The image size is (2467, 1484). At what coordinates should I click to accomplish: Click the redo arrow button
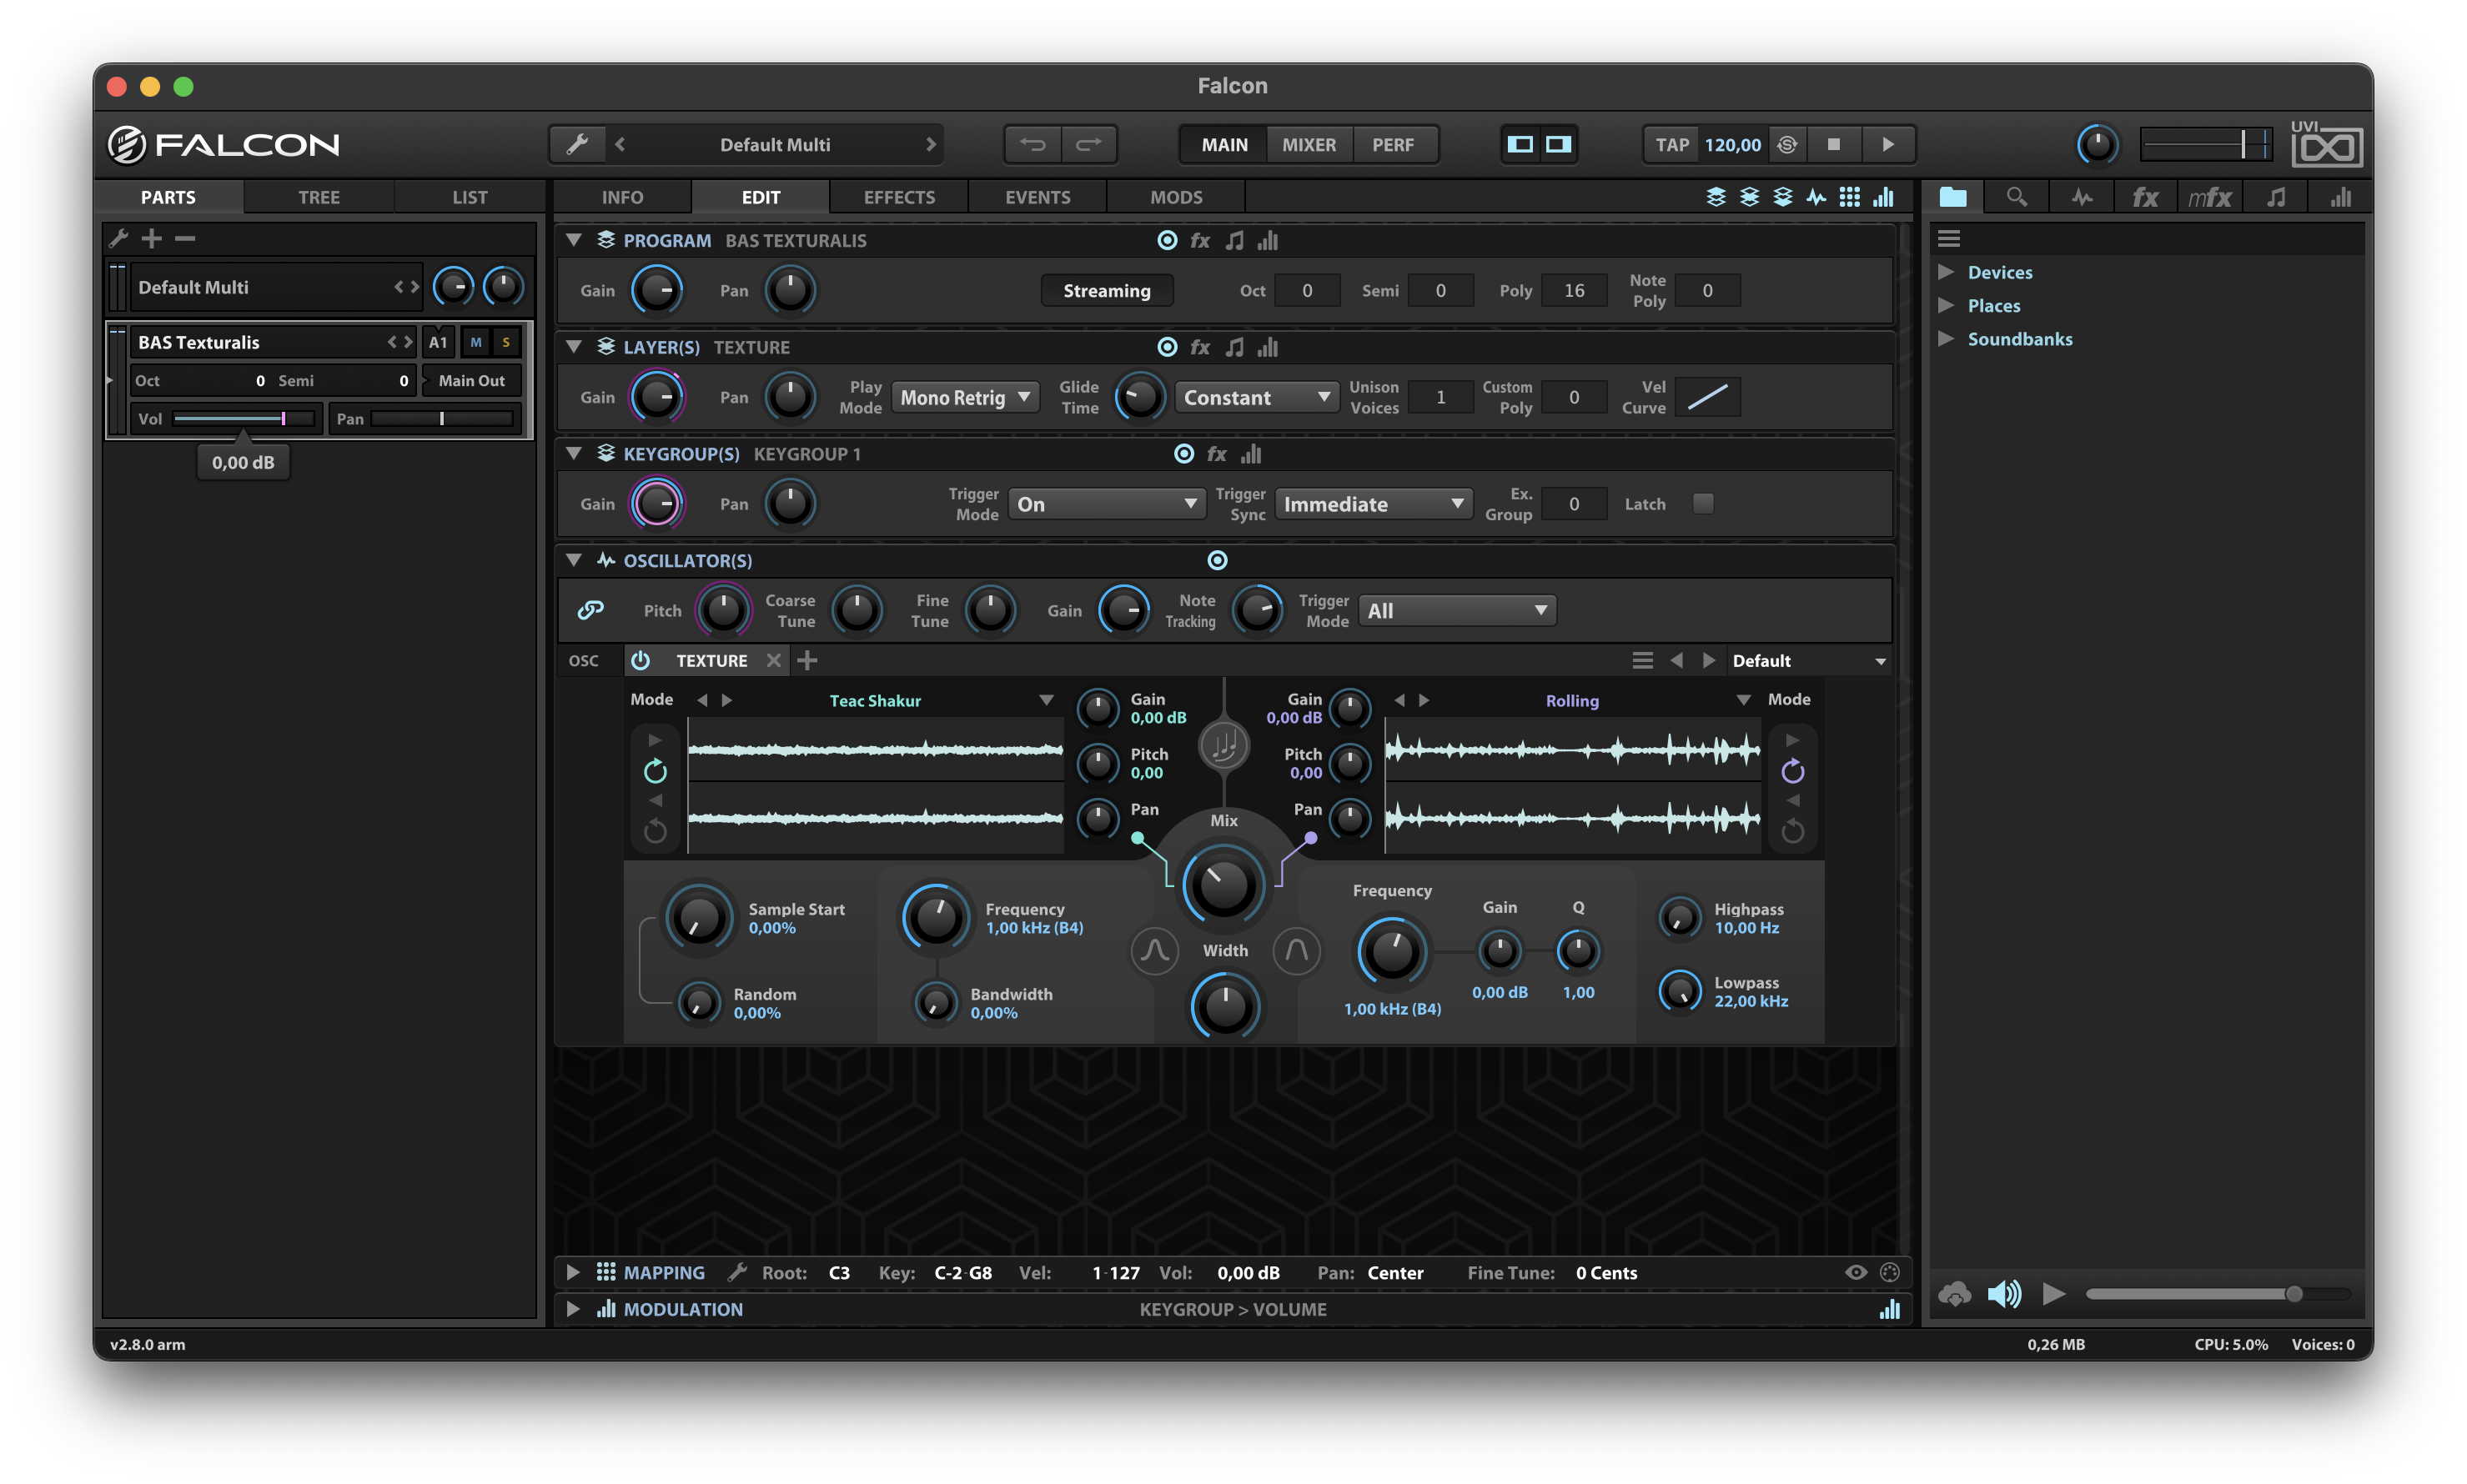click(1088, 144)
